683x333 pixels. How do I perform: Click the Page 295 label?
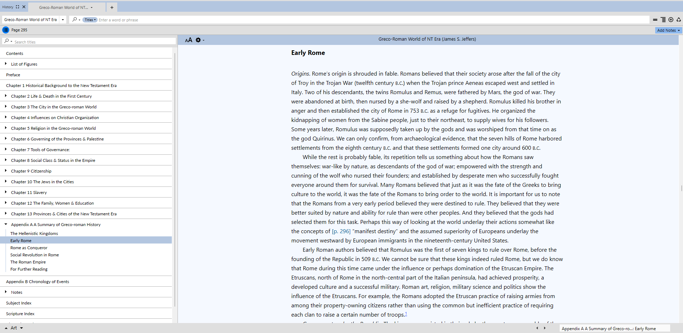pyautogui.click(x=19, y=30)
